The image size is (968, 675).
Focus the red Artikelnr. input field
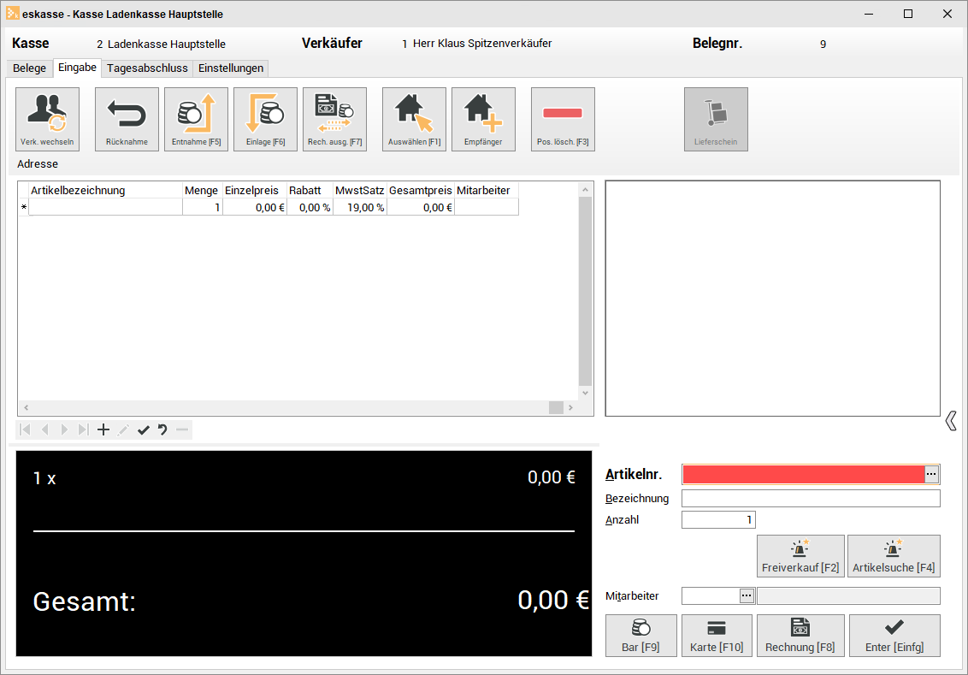pos(803,474)
